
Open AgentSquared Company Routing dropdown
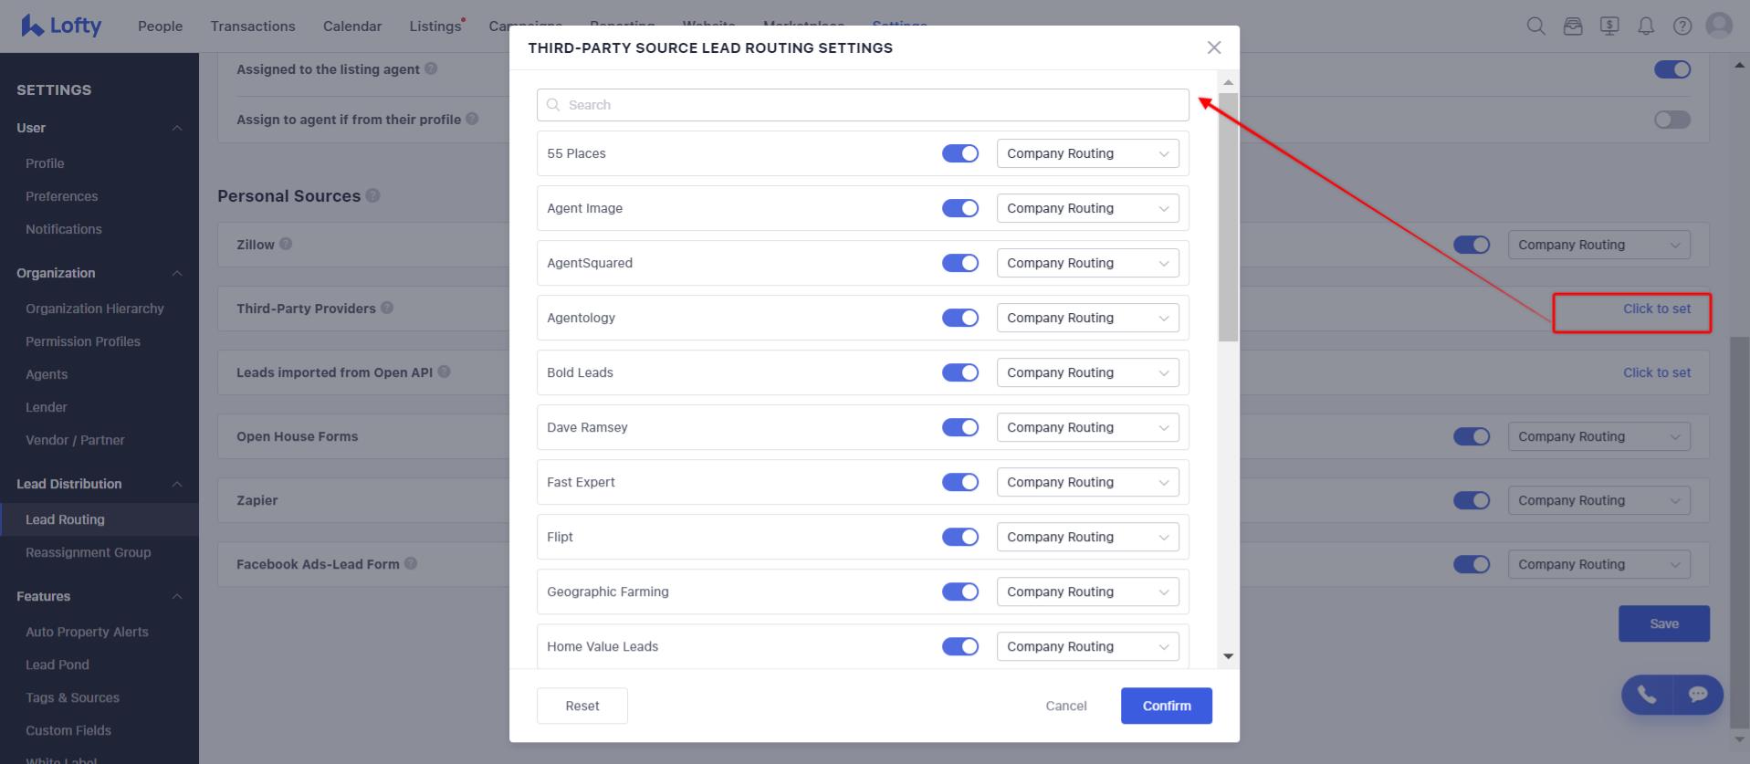[1088, 263]
